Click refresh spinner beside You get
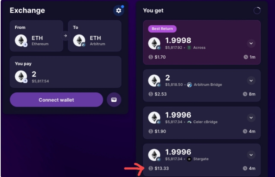The image size is (275, 177). (x=257, y=11)
